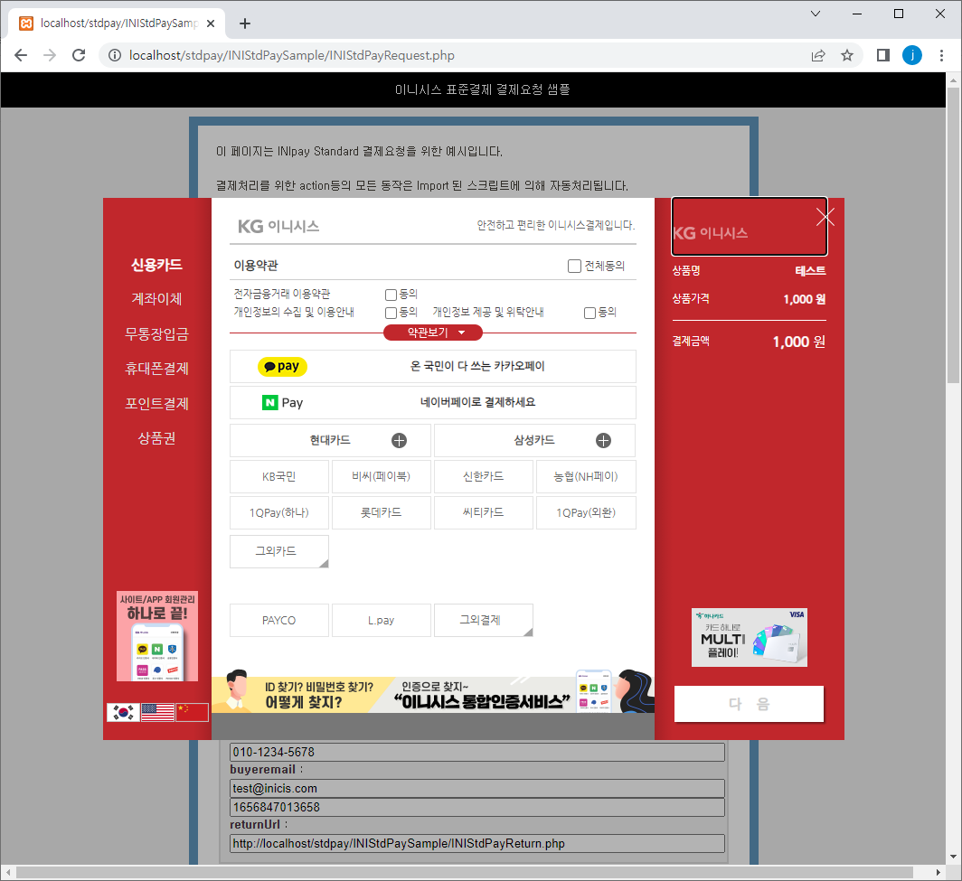Click the browser back arrow
The image size is (962, 881).
pos(21,55)
